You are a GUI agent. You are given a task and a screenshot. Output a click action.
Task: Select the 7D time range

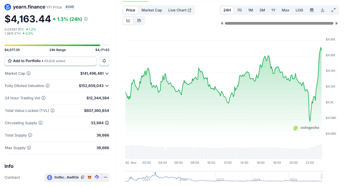(239, 10)
